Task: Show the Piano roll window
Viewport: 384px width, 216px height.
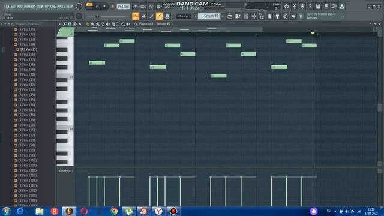Action: (x=238, y=16)
